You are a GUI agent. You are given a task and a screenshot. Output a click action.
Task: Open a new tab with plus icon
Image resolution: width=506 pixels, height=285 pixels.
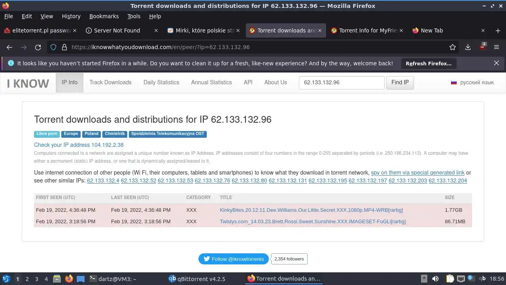coord(498,30)
